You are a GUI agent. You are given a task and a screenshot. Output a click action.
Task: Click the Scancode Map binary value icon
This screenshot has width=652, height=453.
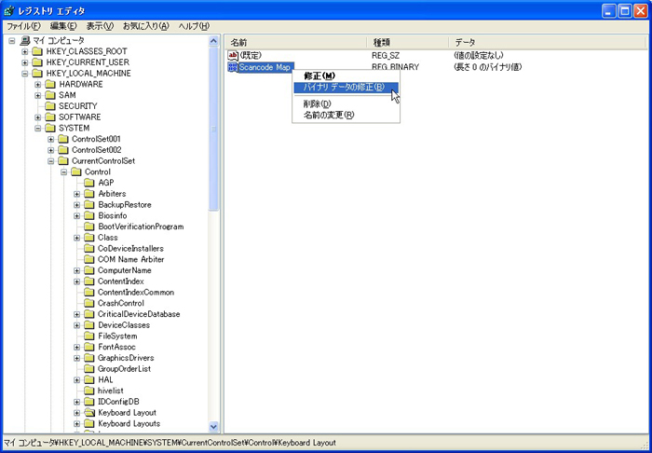[233, 67]
